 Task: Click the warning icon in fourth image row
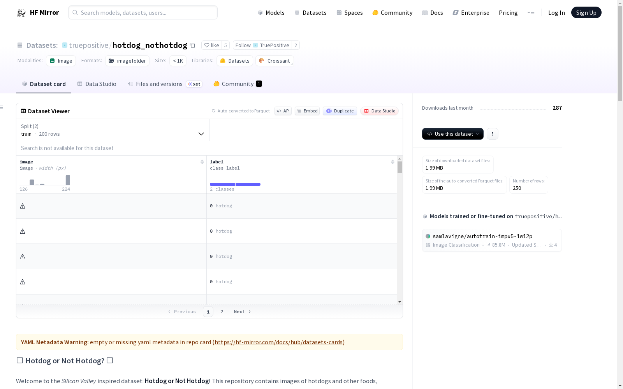[23, 282]
